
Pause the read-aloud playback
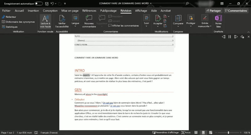tap(229, 37)
